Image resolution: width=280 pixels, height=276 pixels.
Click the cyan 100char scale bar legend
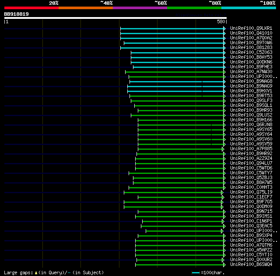coord(196,272)
